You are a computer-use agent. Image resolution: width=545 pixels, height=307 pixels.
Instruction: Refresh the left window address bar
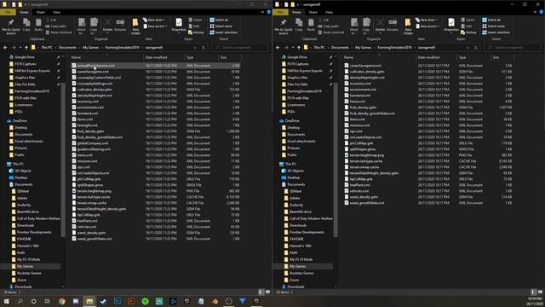[204, 48]
